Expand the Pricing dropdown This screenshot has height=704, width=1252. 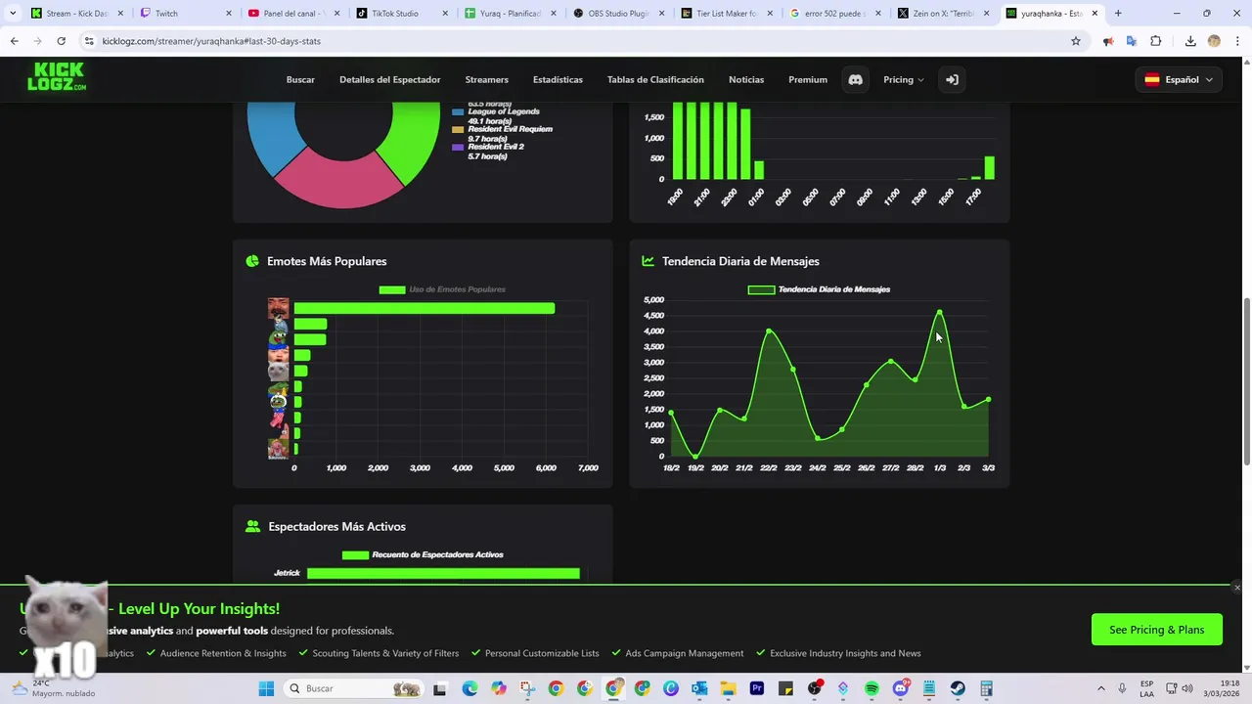click(x=903, y=79)
